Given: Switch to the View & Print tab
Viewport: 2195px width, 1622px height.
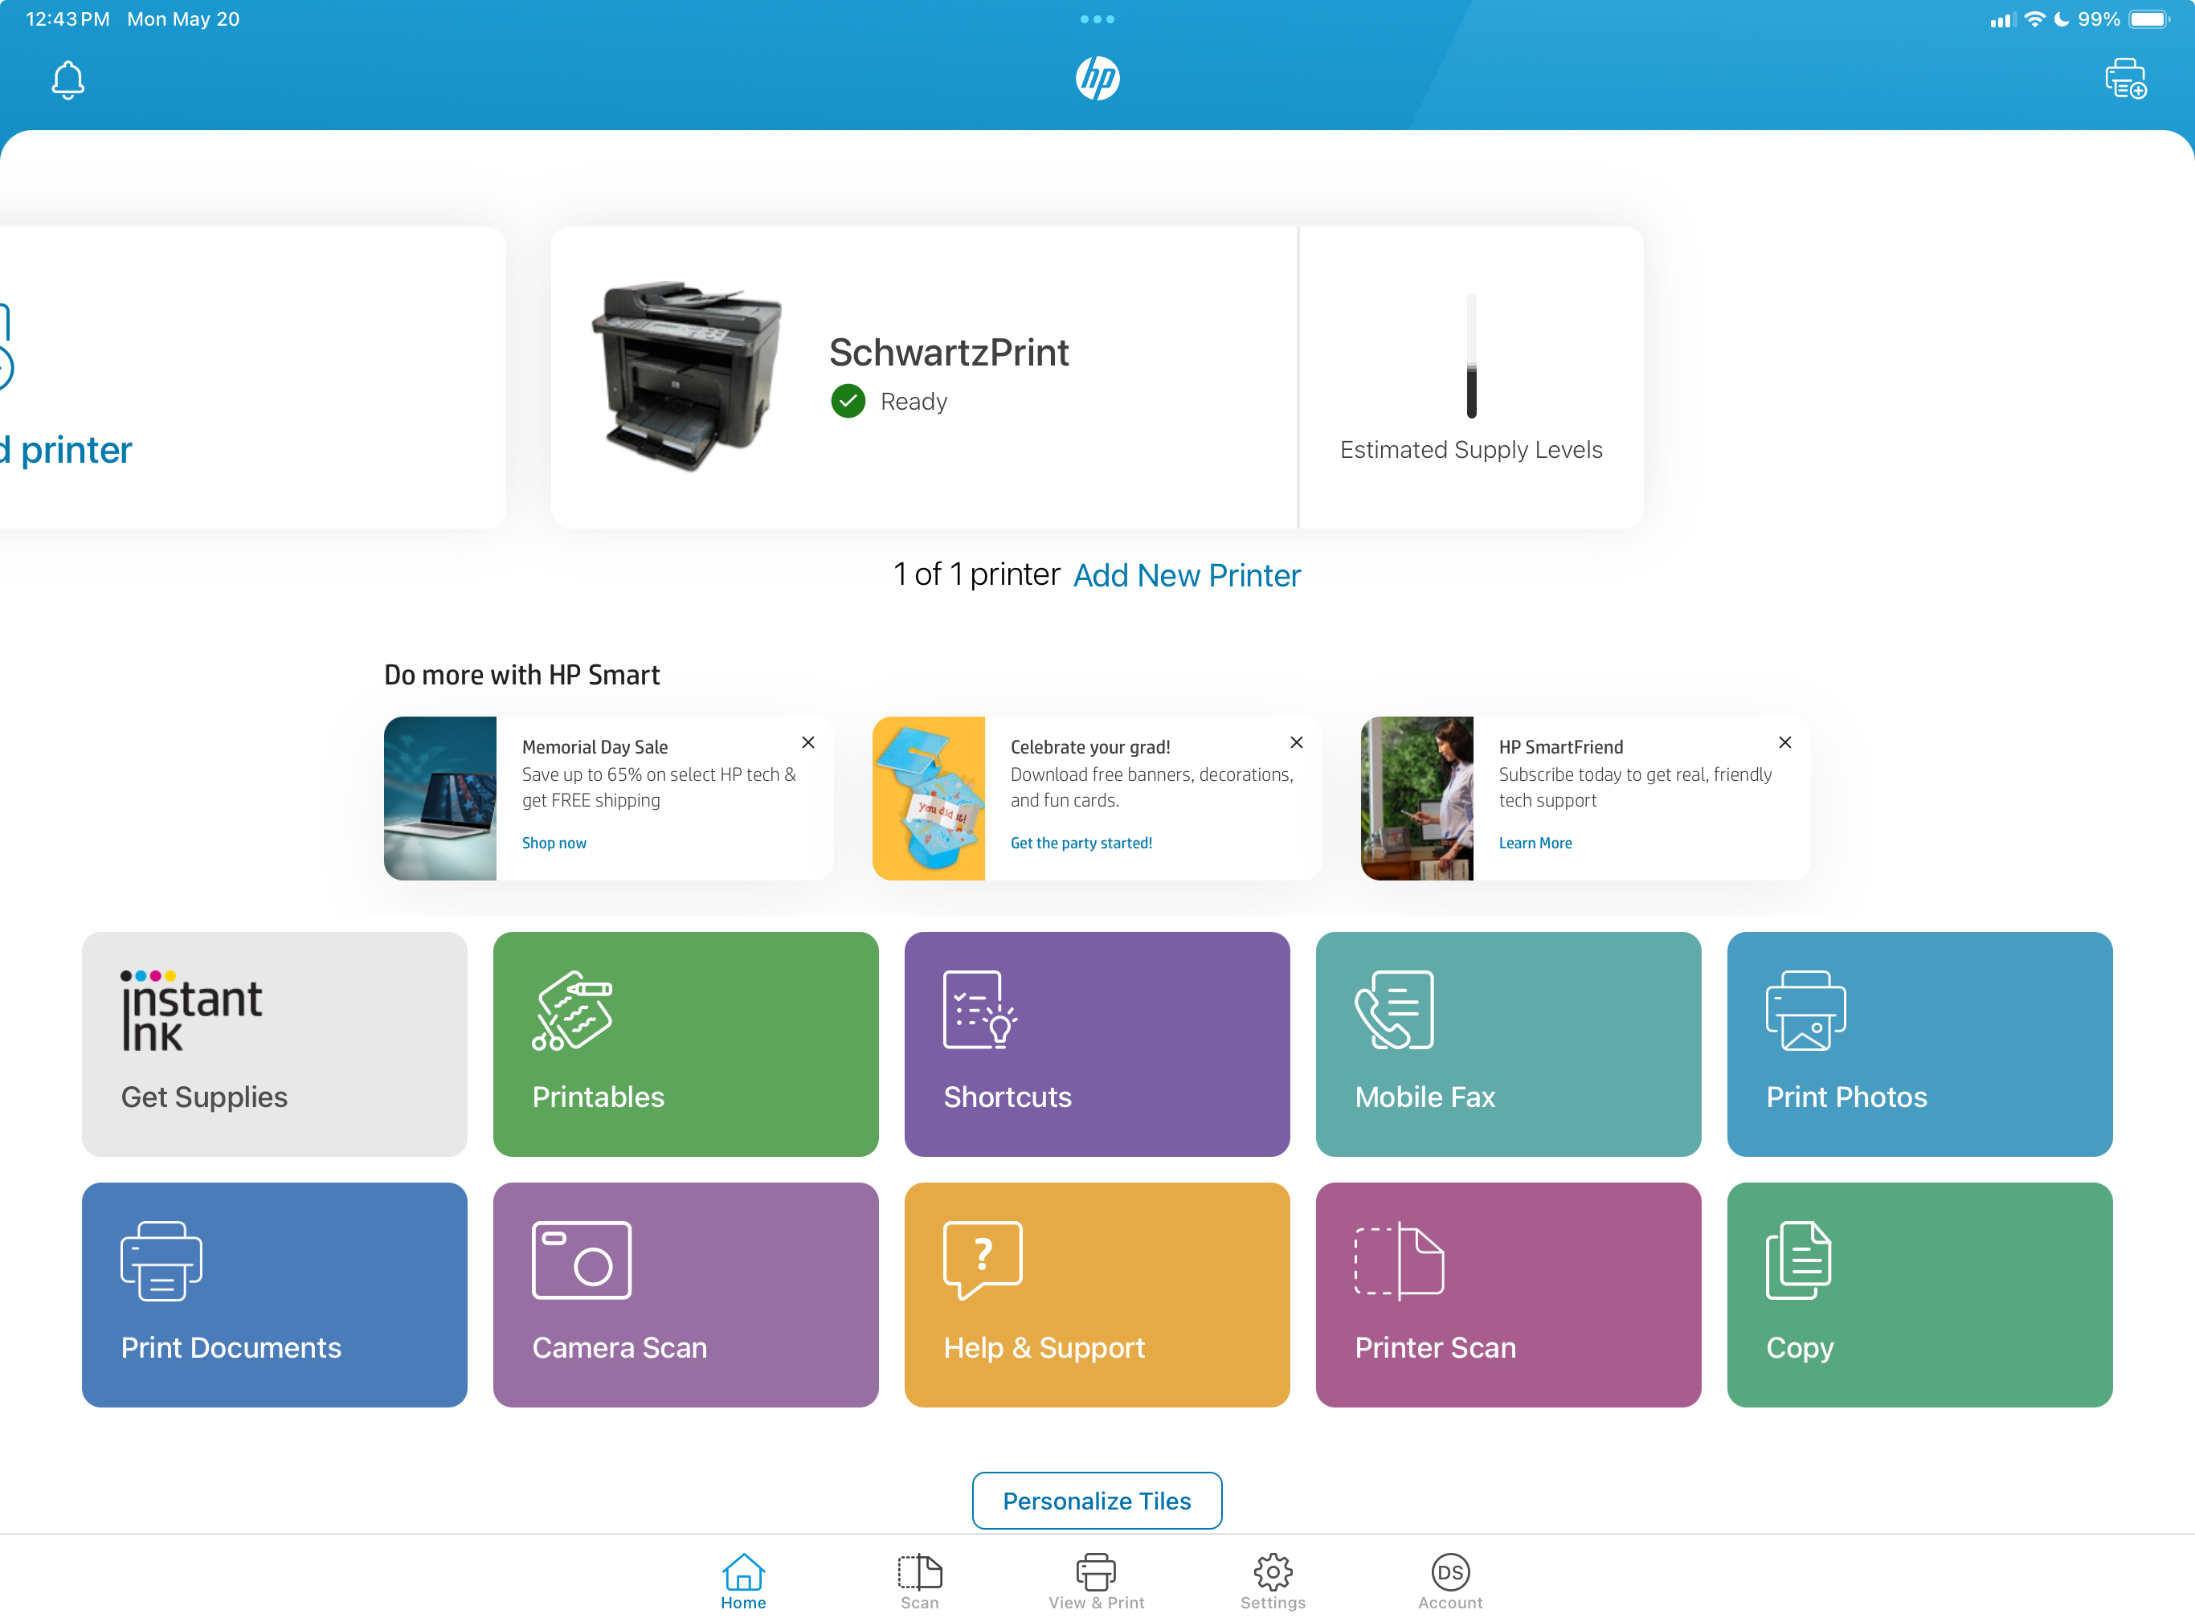Looking at the screenshot, I should (1096, 1579).
